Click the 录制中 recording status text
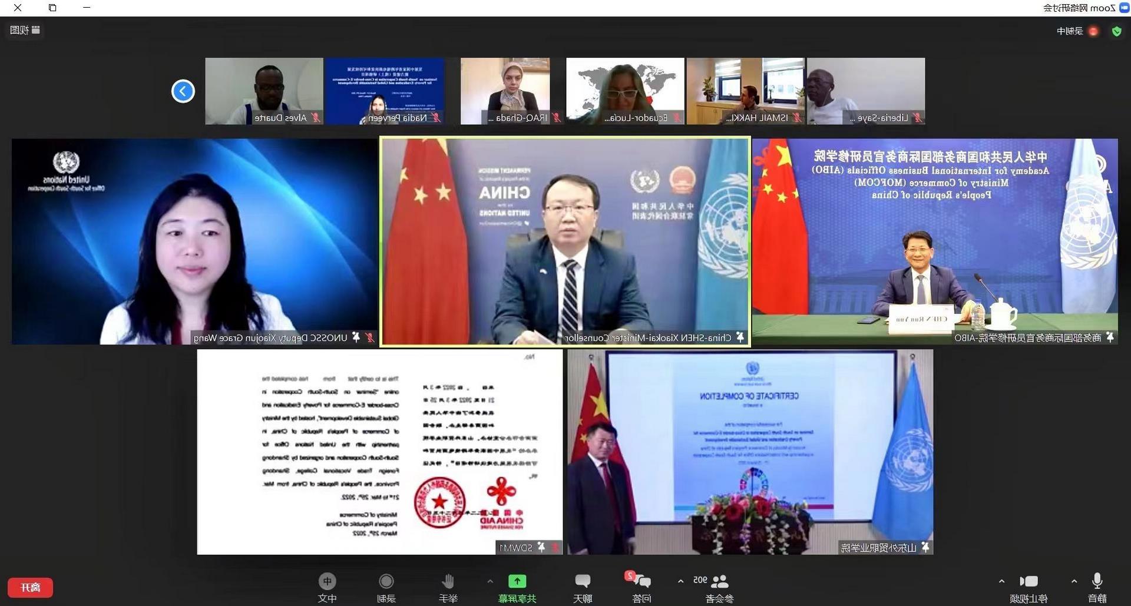 click(1070, 31)
